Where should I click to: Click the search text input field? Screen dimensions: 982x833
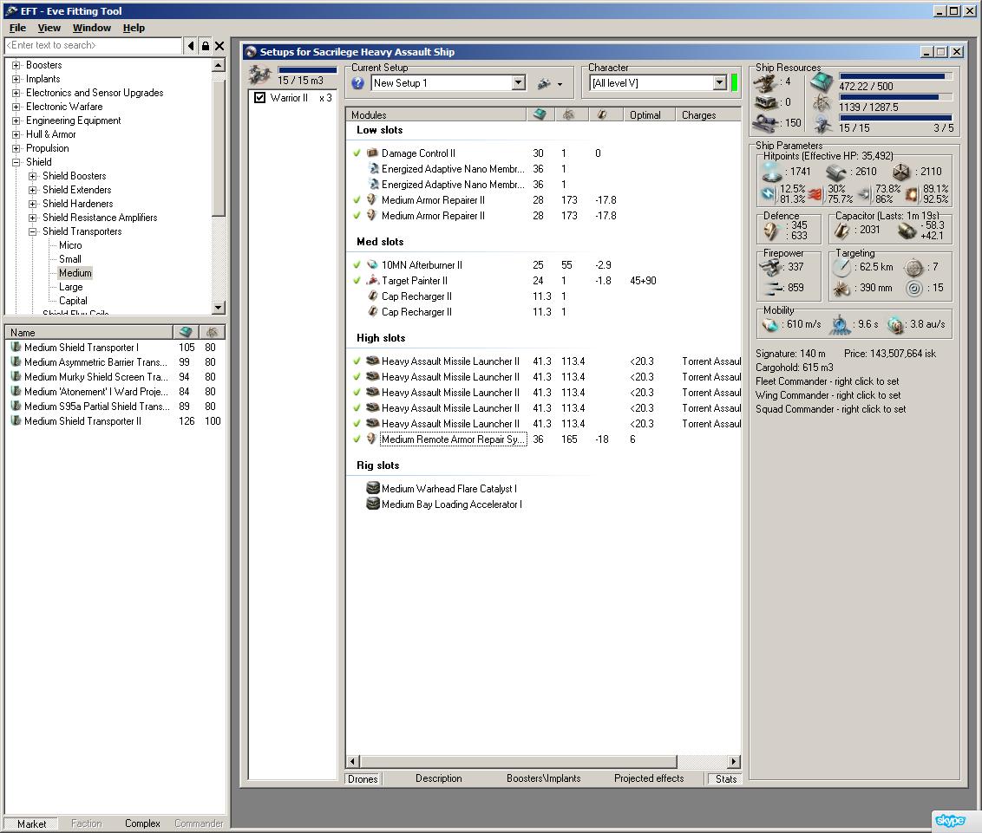93,46
